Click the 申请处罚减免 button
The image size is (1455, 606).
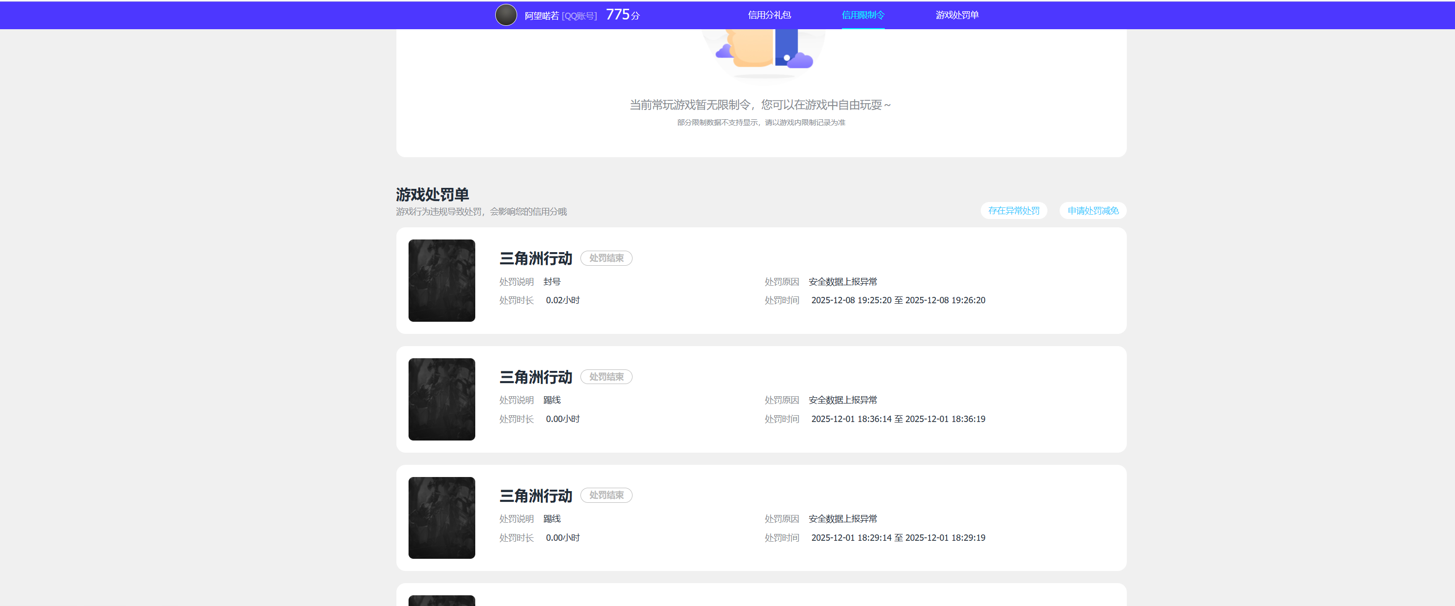tap(1092, 211)
